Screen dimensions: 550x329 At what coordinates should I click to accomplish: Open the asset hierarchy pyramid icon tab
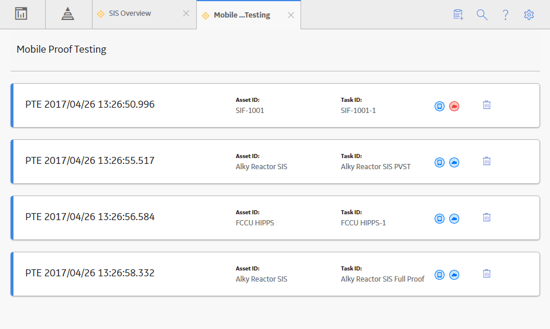tap(68, 14)
